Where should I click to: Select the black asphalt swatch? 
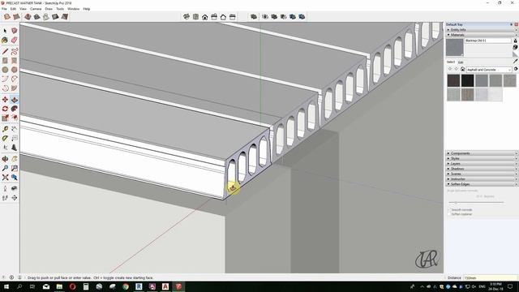click(x=468, y=80)
